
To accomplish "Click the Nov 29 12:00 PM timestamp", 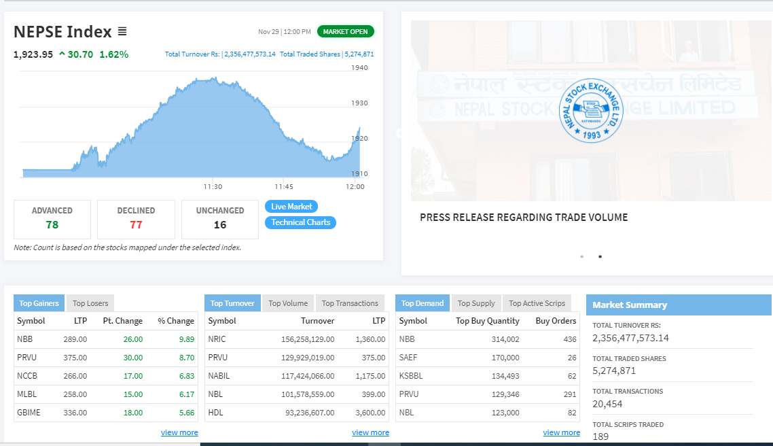I will (x=285, y=31).
